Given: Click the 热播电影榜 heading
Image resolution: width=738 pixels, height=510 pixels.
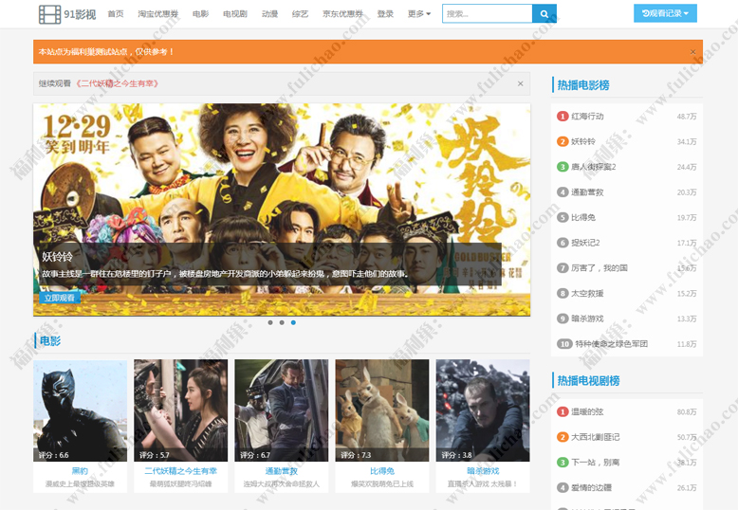Looking at the screenshot, I should pyautogui.click(x=583, y=85).
